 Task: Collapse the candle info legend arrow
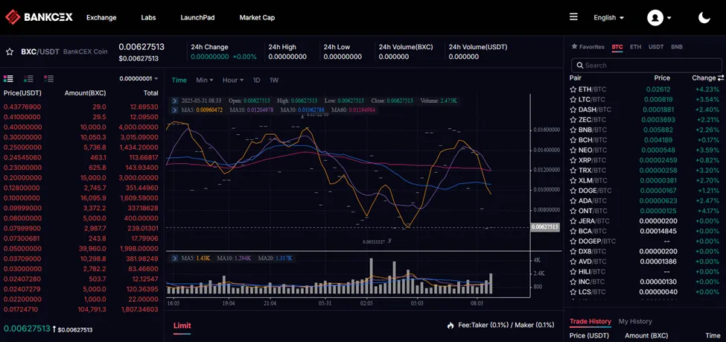tap(174, 101)
